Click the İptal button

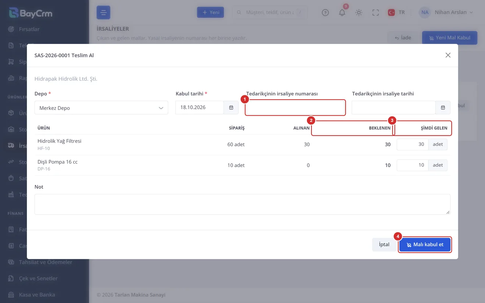pyautogui.click(x=384, y=245)
